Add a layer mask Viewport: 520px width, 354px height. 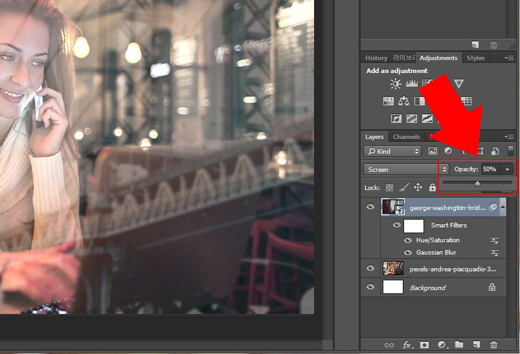point(424,345)
